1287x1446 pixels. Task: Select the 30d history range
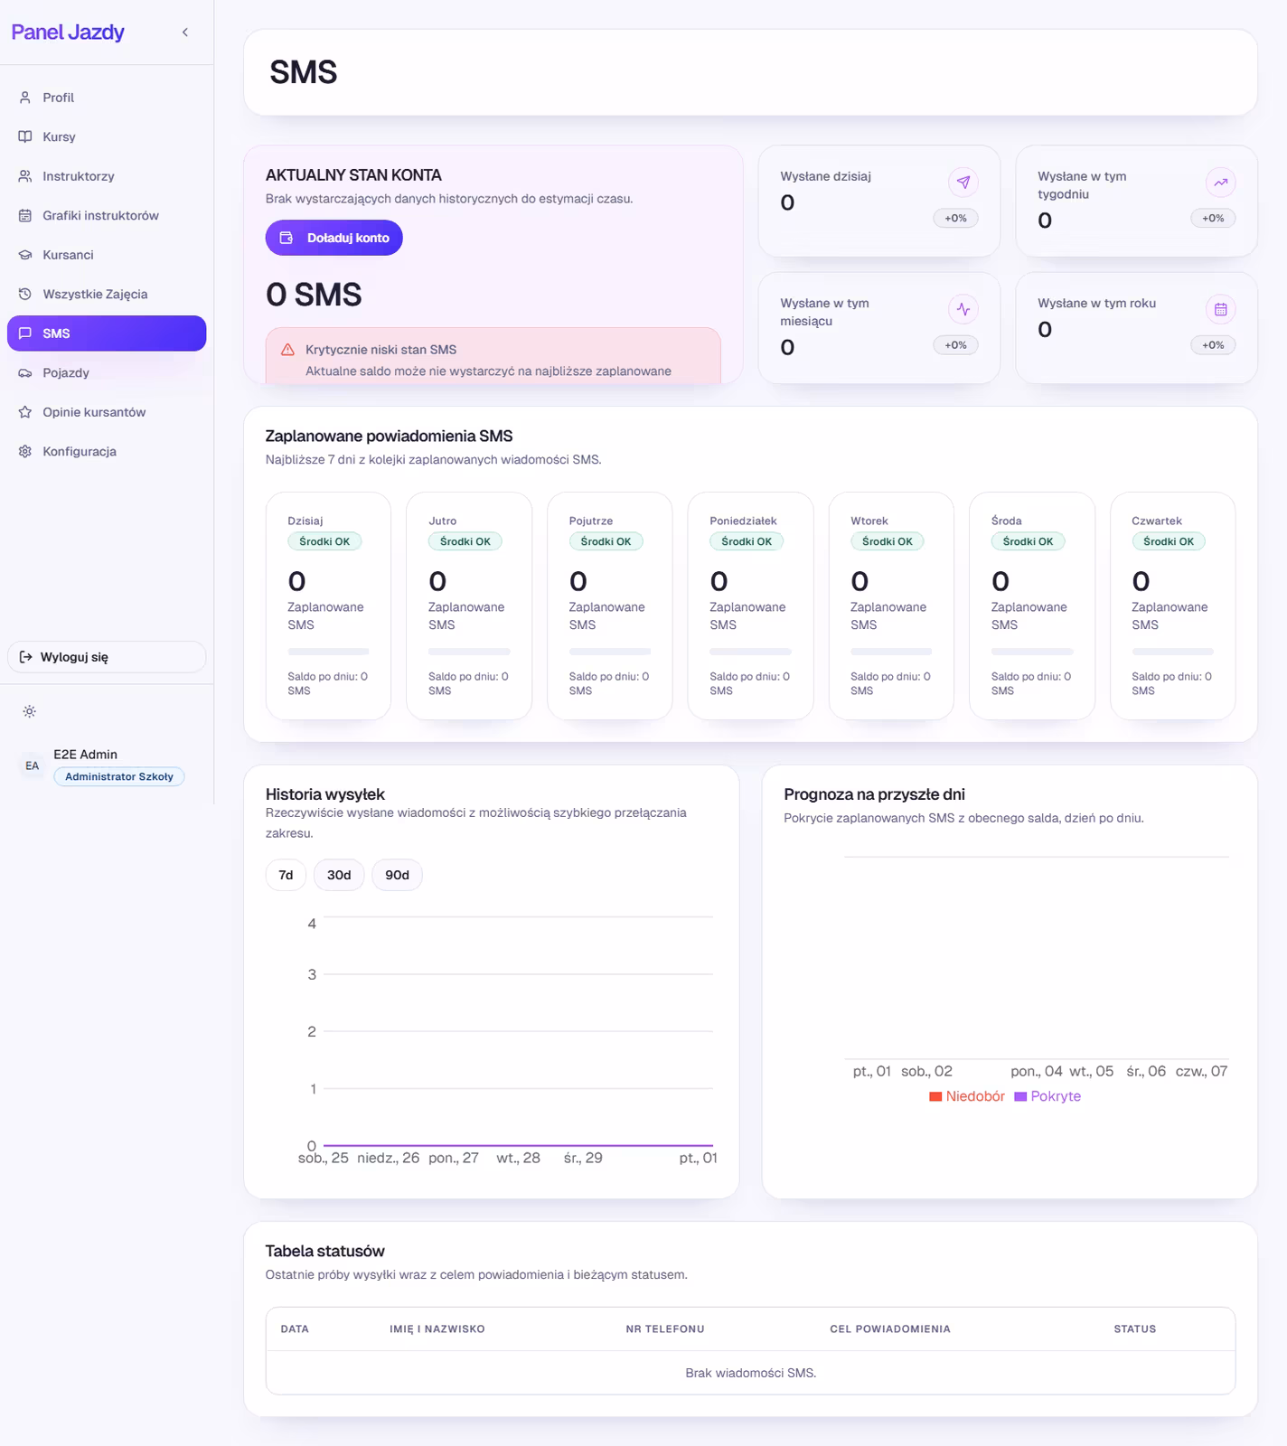(339, 875)
